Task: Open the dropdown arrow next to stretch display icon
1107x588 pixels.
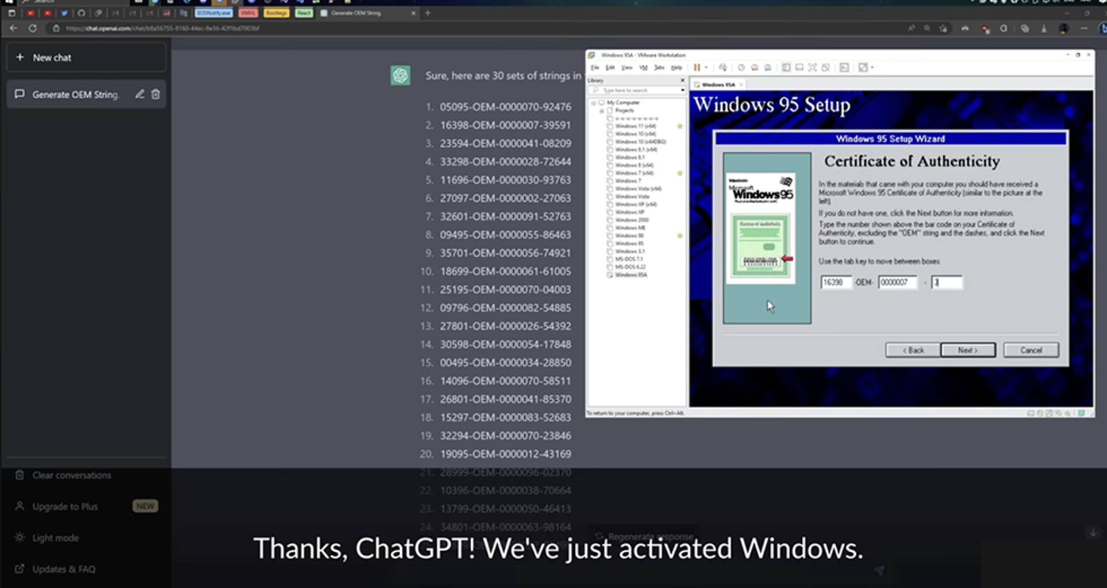Action: [872, 68]
